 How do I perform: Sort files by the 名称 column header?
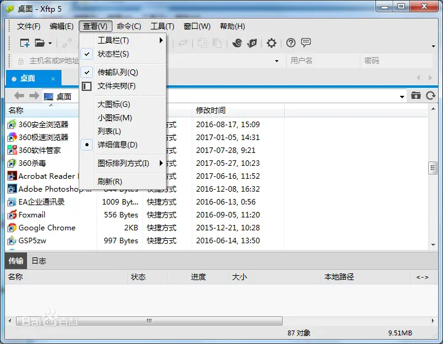[x=42, y=110]
